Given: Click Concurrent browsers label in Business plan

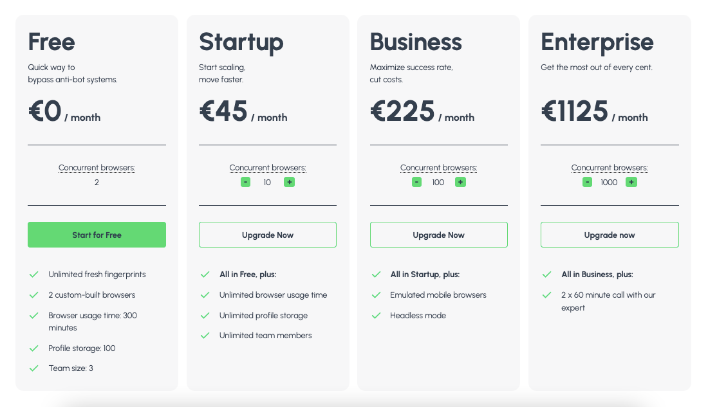Looking at the screenshot, I should pos(438,168).
